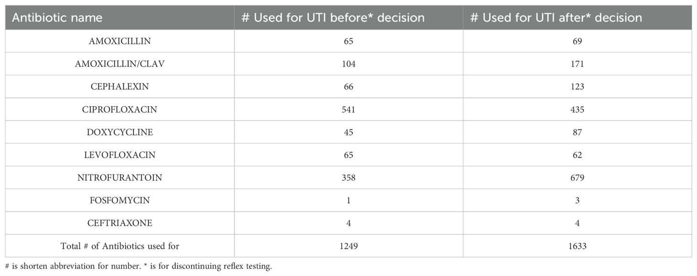Select the FOSFOMYCIN row label

tap(120, 201)
